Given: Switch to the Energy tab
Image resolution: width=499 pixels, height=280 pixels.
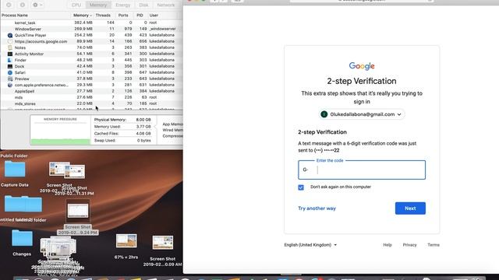Looking at the screenshot, I should tap(123, 5).
